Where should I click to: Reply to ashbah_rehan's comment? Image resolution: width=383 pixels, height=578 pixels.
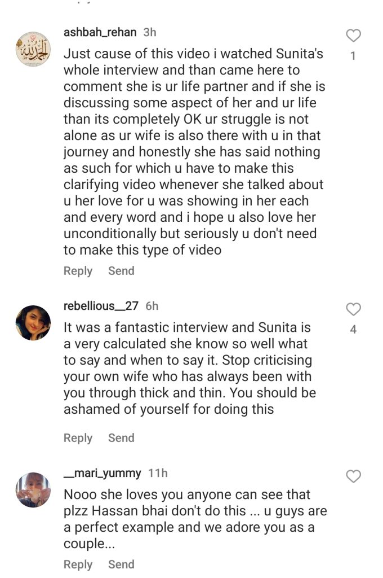click(x=78, y=271)
